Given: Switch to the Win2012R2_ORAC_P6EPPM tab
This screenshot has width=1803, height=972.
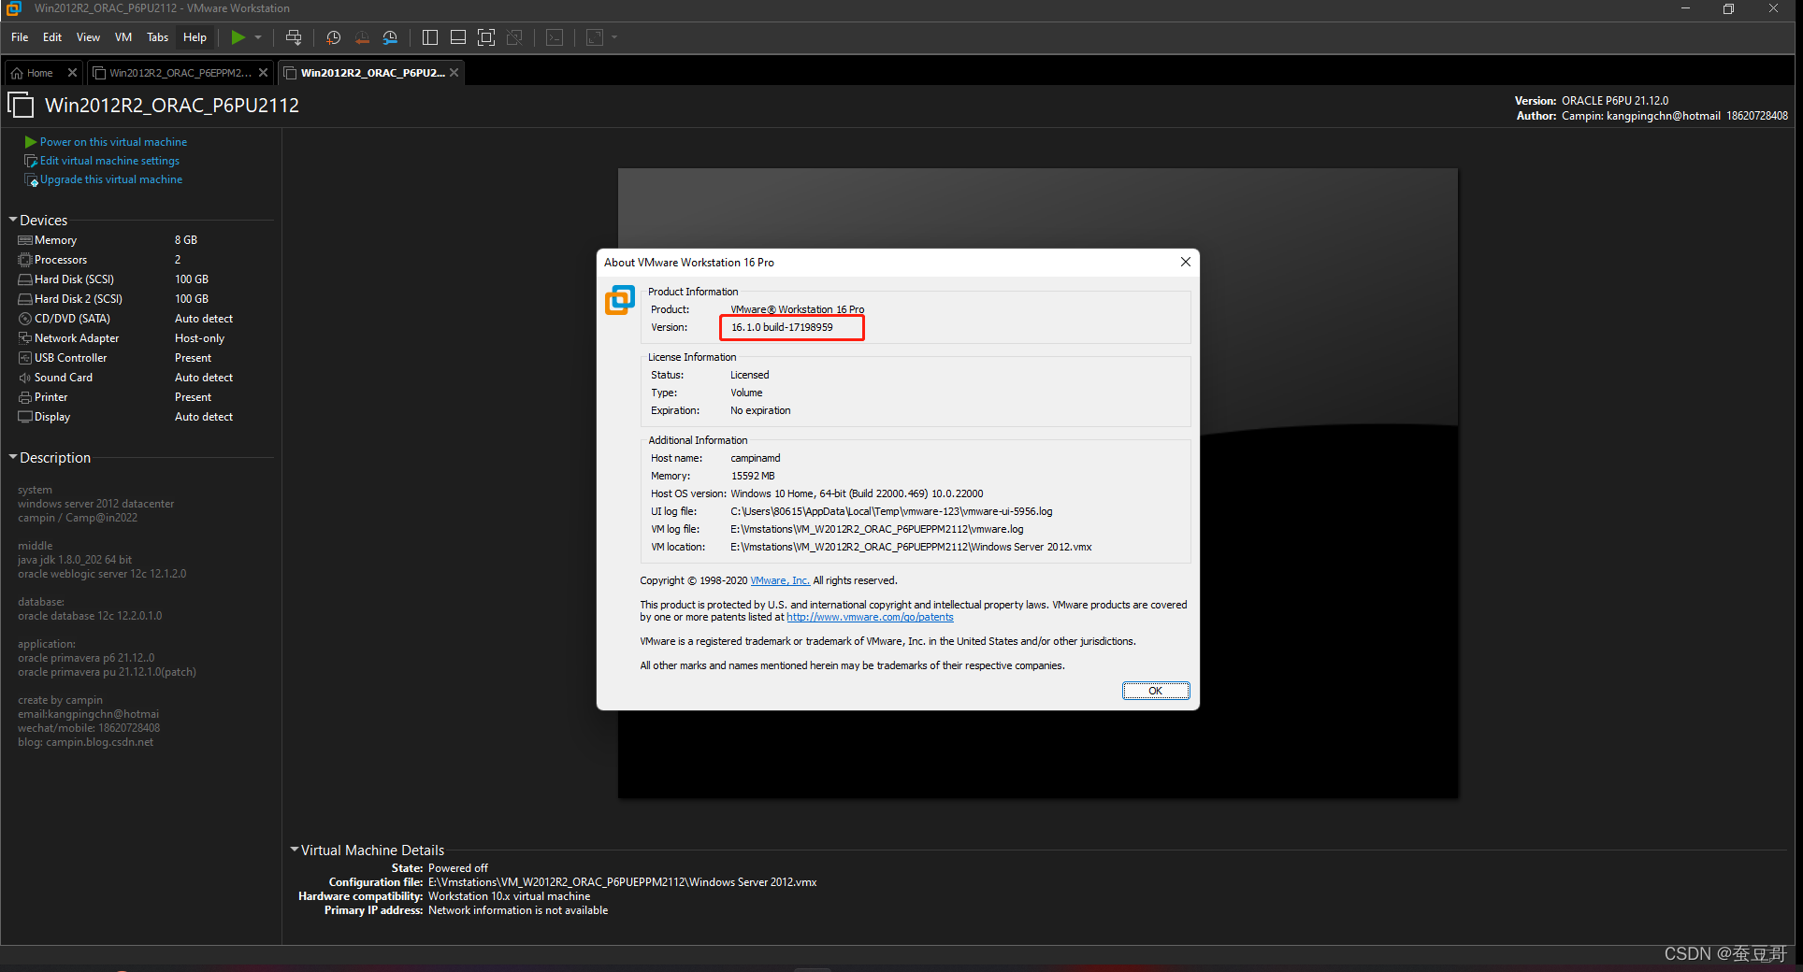Looking at the screenshot, I should click(x=178, y=72).
